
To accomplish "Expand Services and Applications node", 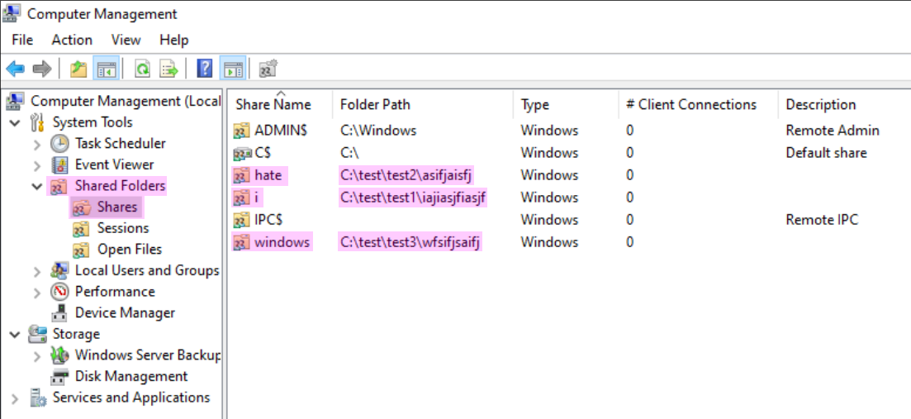I will (15, 398).
